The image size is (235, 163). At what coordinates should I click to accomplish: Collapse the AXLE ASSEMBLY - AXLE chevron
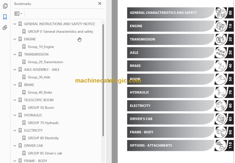(x=15, y=70)
